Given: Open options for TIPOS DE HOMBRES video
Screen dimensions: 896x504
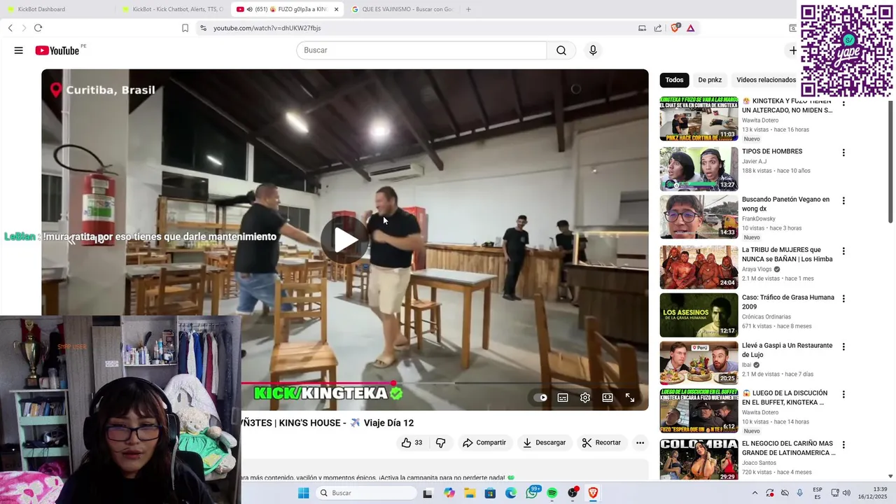Looking at the screenshot, I should coord(843,153).
